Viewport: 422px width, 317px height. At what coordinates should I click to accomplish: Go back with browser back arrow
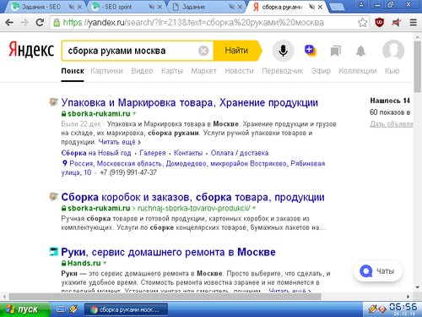(x=9, y=22)
